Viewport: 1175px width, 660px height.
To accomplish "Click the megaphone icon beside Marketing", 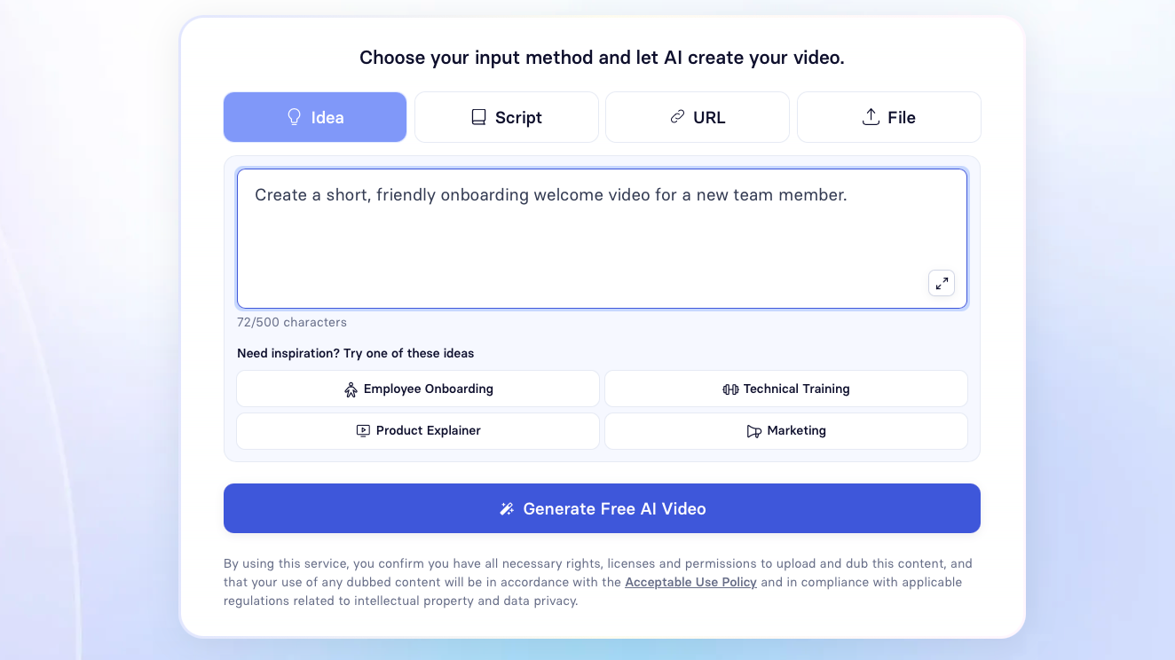I will [753, 431].
